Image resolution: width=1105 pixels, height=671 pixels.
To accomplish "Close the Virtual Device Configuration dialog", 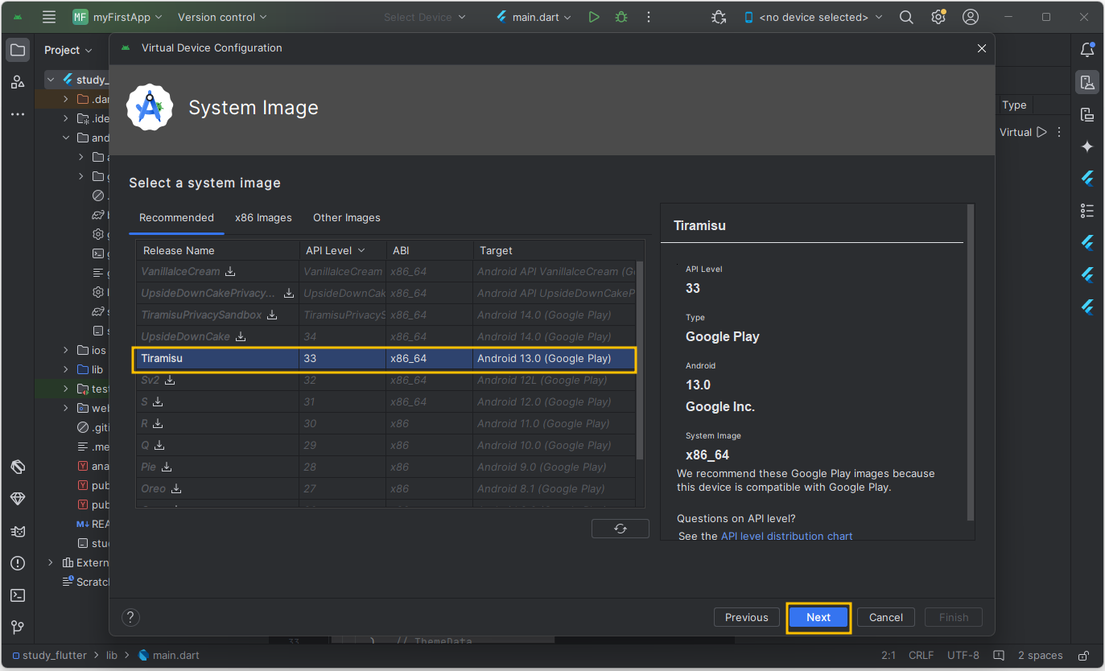I will click(x=982, y=48).
